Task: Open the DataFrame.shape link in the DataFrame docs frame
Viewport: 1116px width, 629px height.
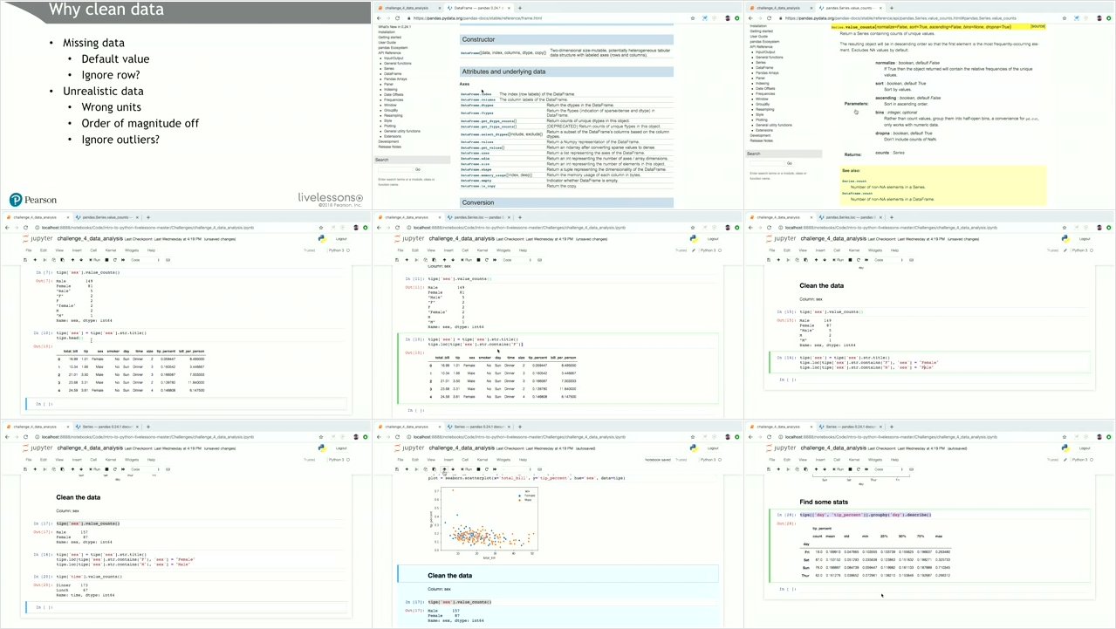Action: (x=476, y=169)
